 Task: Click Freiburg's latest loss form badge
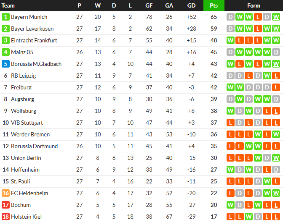[x=276, y=88]
